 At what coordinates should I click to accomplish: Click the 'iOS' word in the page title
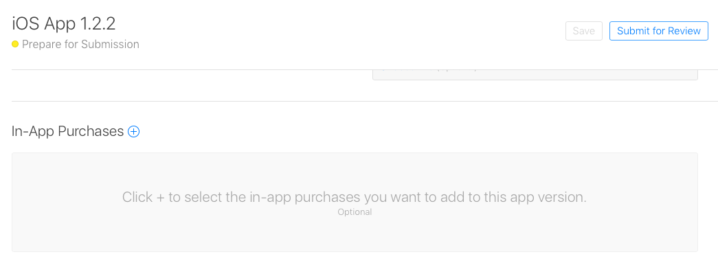click(25, 24)
